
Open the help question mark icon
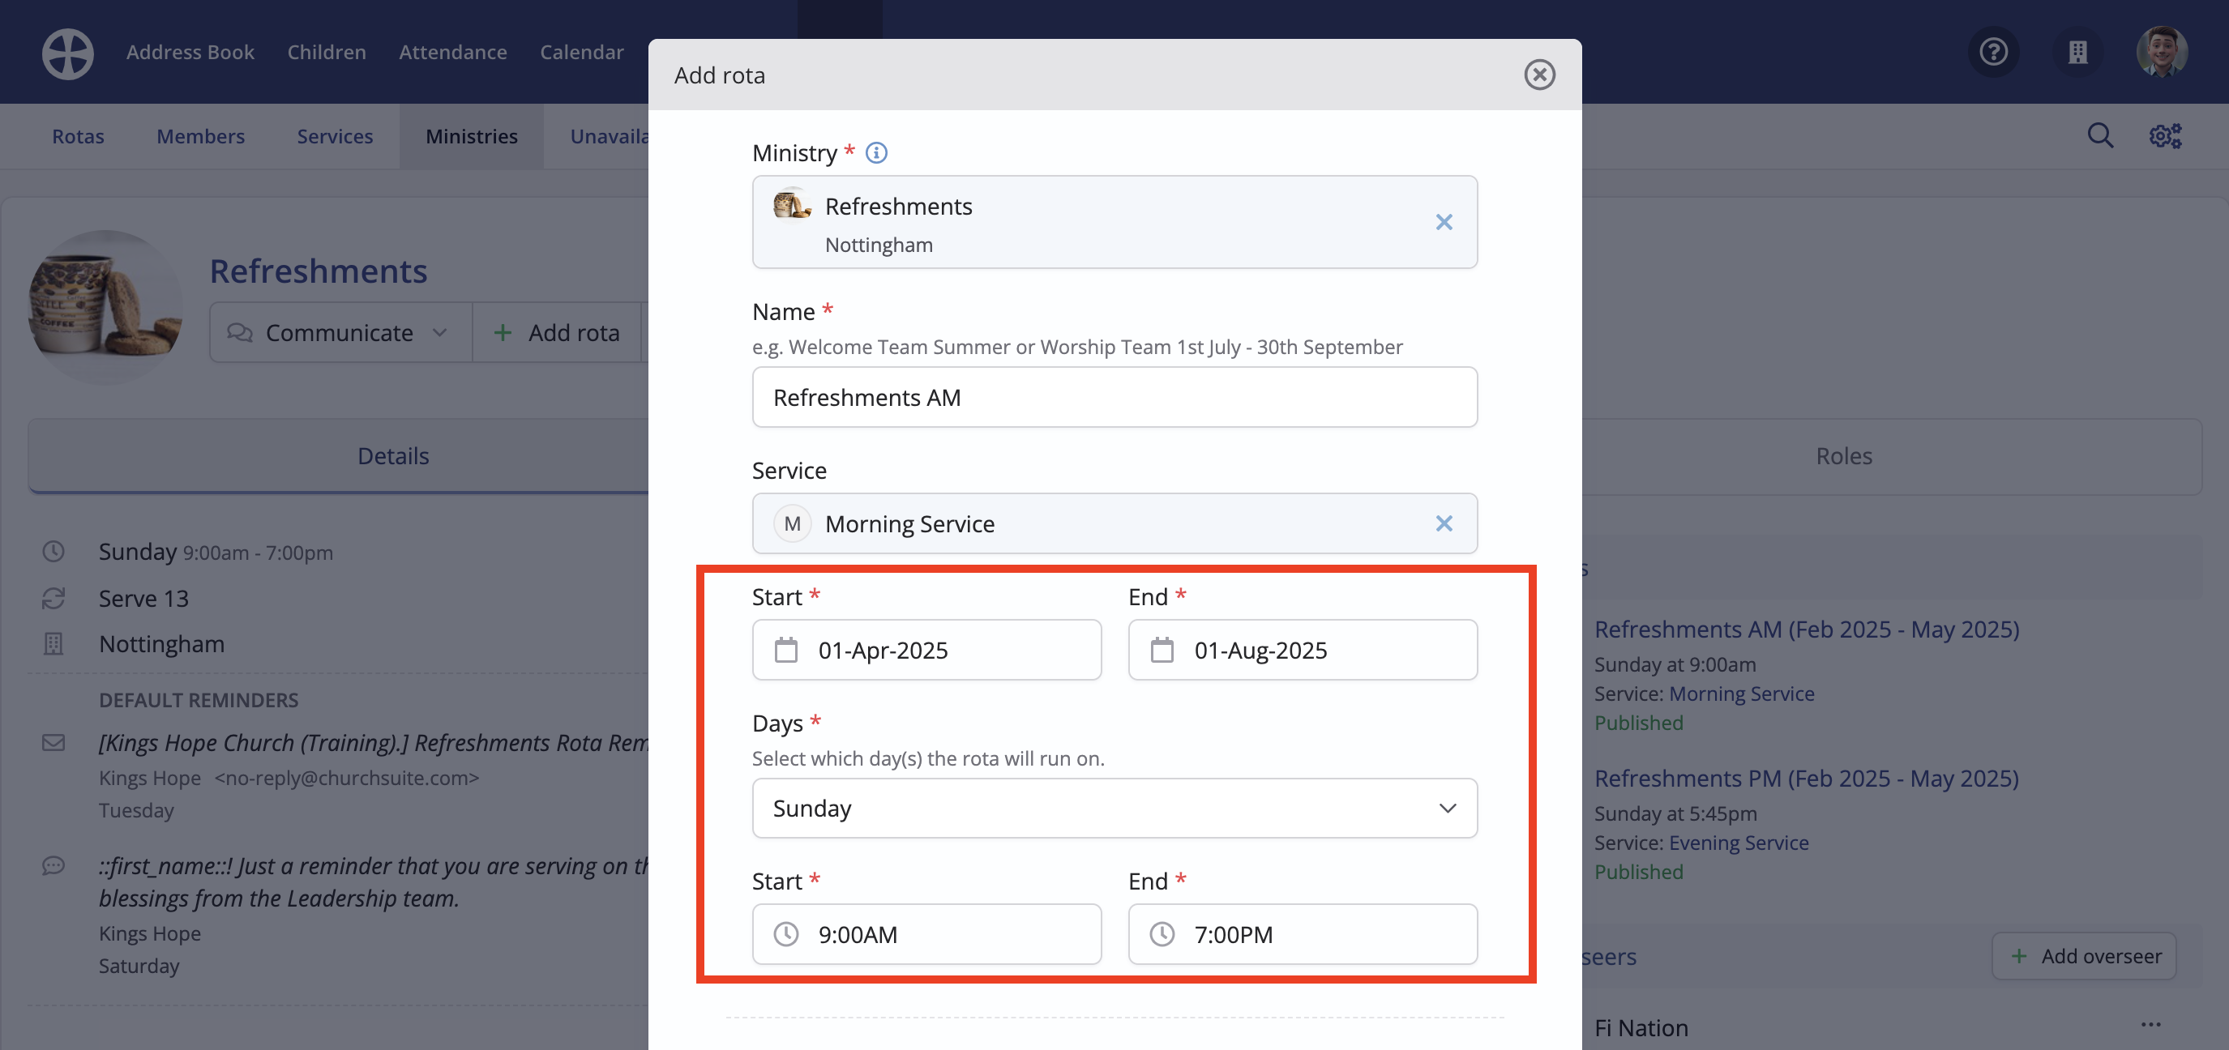[x=1994, y=52]
